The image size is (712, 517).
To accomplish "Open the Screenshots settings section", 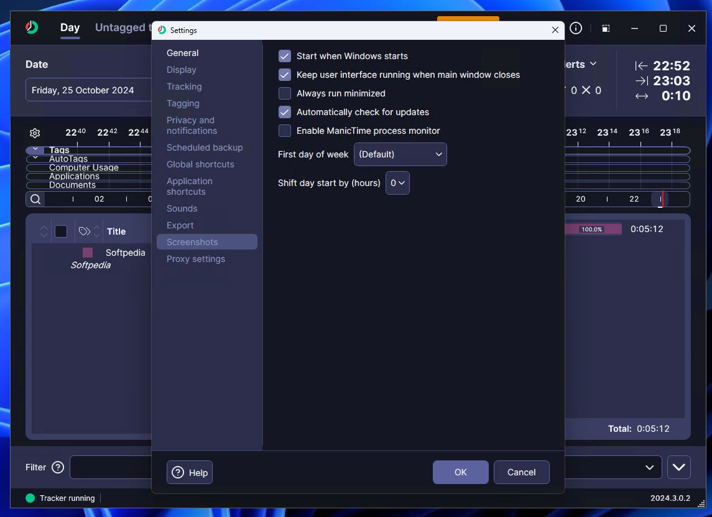I will [x=192, y=242].
